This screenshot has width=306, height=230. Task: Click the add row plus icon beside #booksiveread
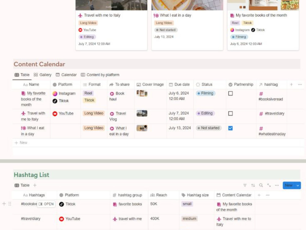[x=4, y=204]
